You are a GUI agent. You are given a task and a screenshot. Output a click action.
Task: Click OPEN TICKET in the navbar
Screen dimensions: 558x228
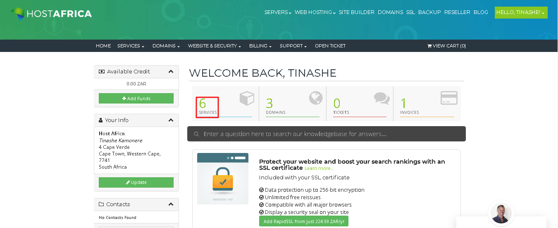330,46
